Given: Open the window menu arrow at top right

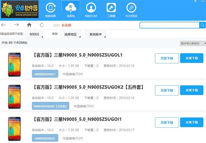Looking at the screenshot, I should click(x=195, y=1).
